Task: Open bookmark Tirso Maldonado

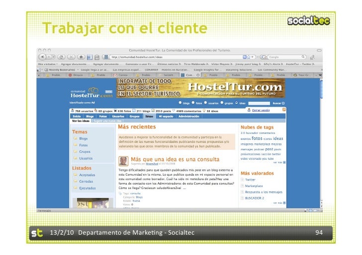Action: tap(196, 64)
